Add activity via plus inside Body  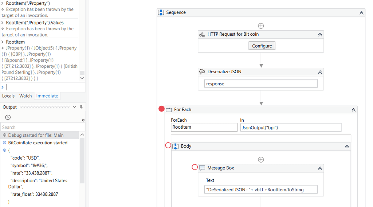pos(261,160)
